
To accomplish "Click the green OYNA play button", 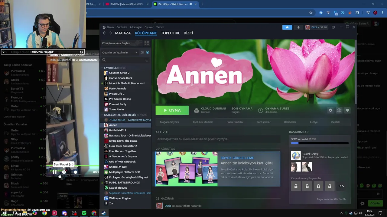I will tap(172, 110).
